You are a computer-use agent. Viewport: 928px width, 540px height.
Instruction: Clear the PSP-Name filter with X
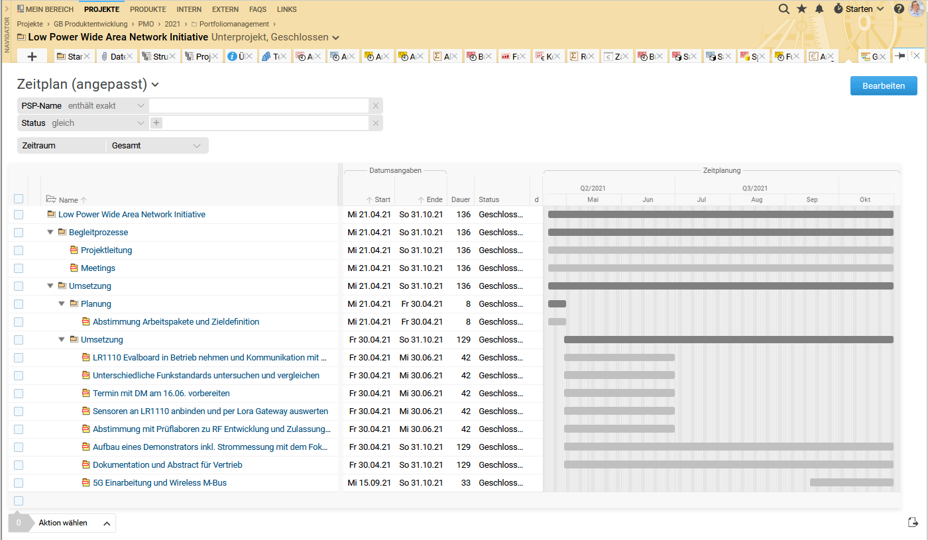(375, 106)
